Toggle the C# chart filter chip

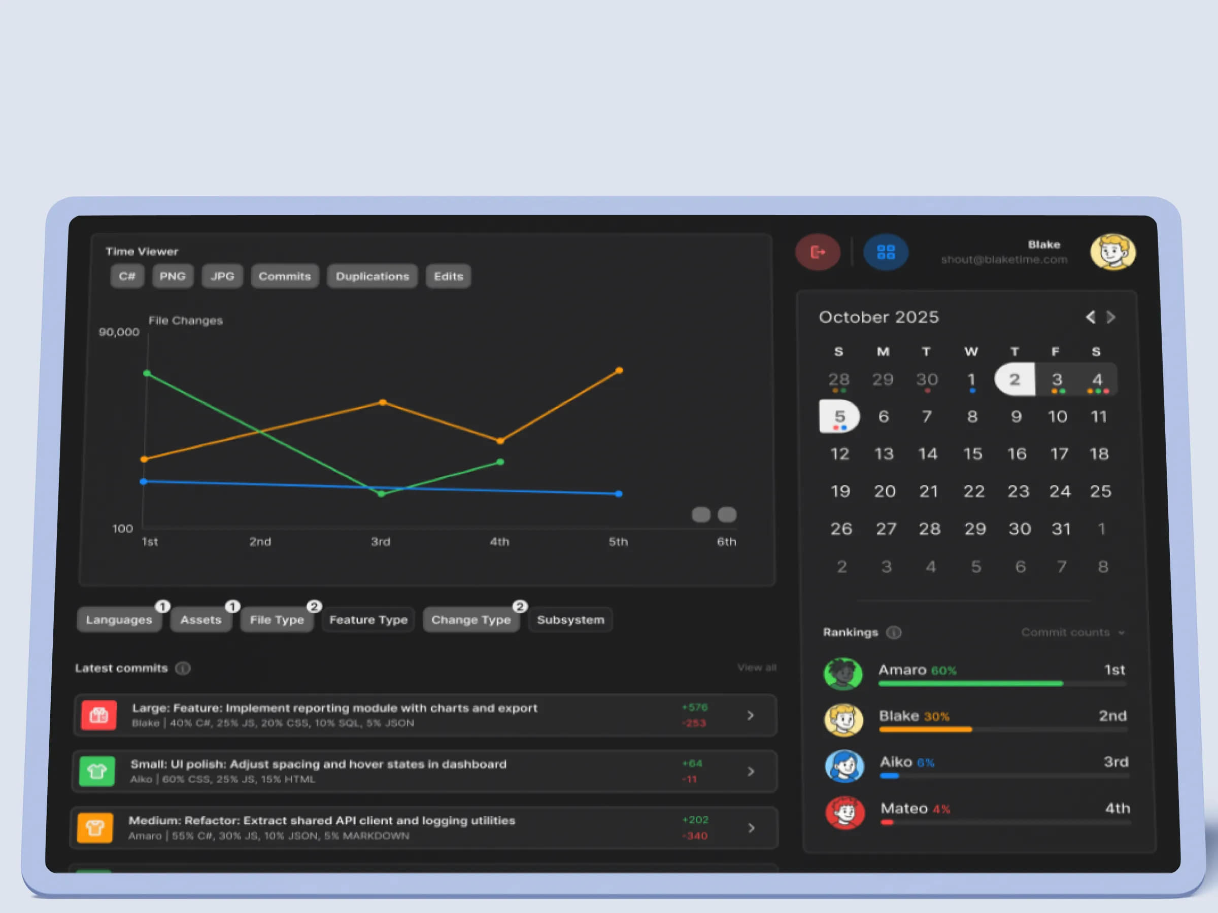127,276
